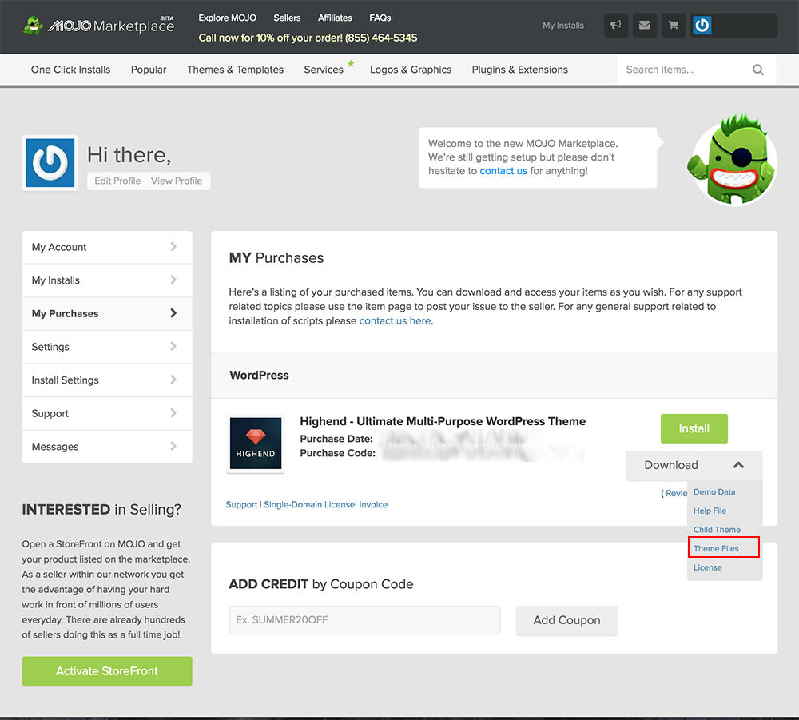799x720 pixels.
Task: Expand Support sidebar chevron
Action: [173, 412]
